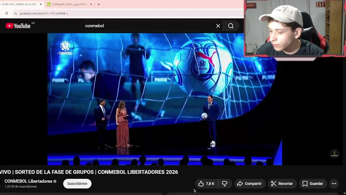Switch to the 9_DKHqGKE jpg tab
The image size is (346, 195).
click(x=69, y=4)
